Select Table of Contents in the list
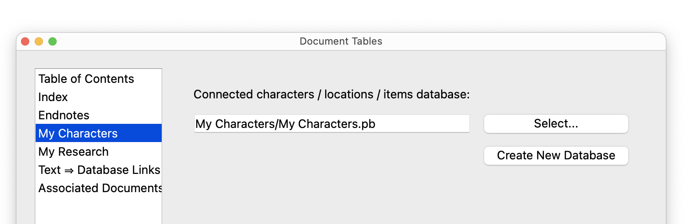The width and height of the screenshot is (685, 224). [x=86, y=79]
